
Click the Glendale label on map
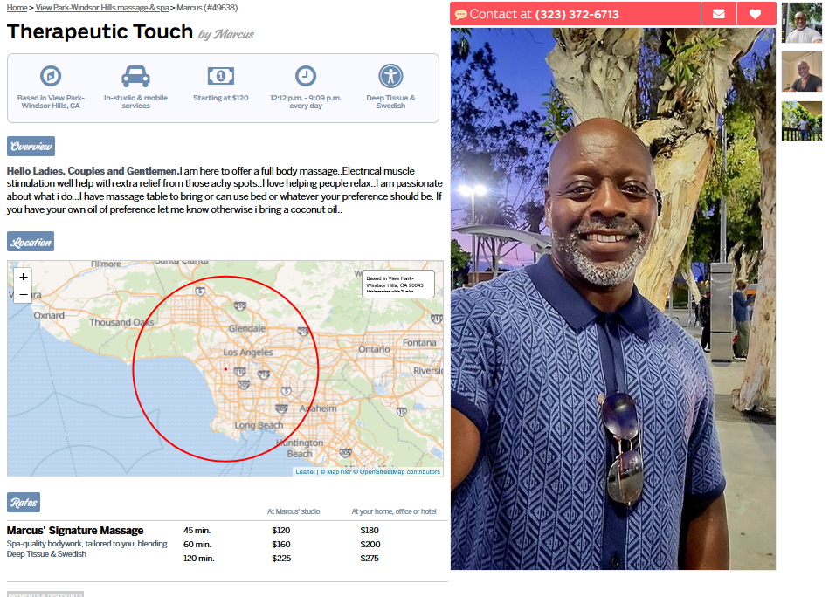[247, 329]
